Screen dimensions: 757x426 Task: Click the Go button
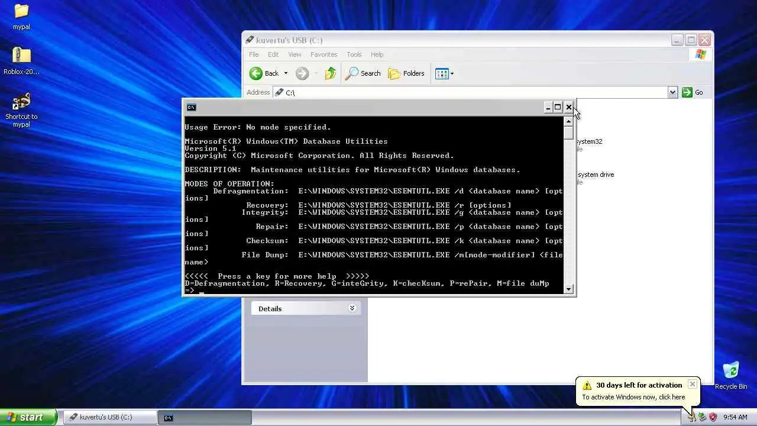tap(693, 92)
